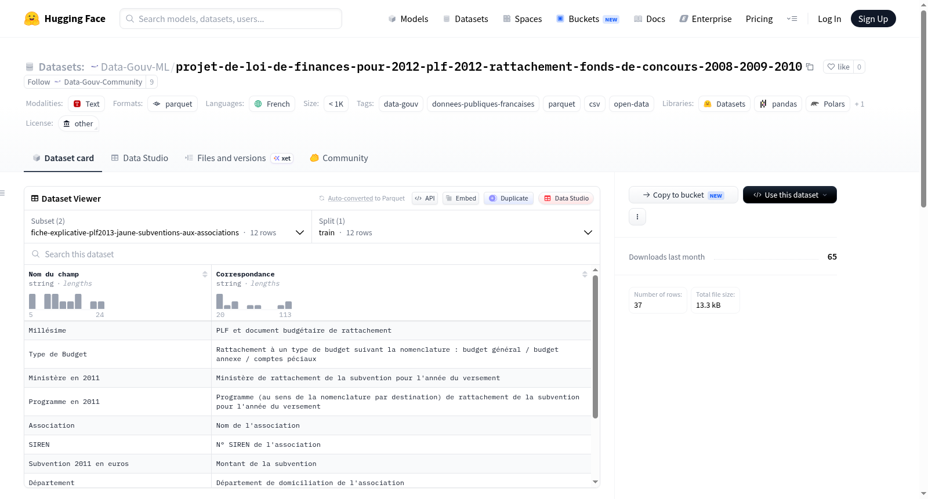Viewport: 928px width, 499px height.
Task: Select the Text modality tag
Action: pyautogui.click(x=86, y=104)
